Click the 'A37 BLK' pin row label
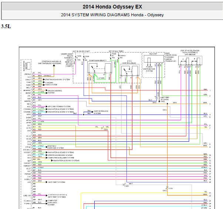Image resolution: width=223 pixels, height=209 pixels. pyautogui.click(x=37, y=170)
